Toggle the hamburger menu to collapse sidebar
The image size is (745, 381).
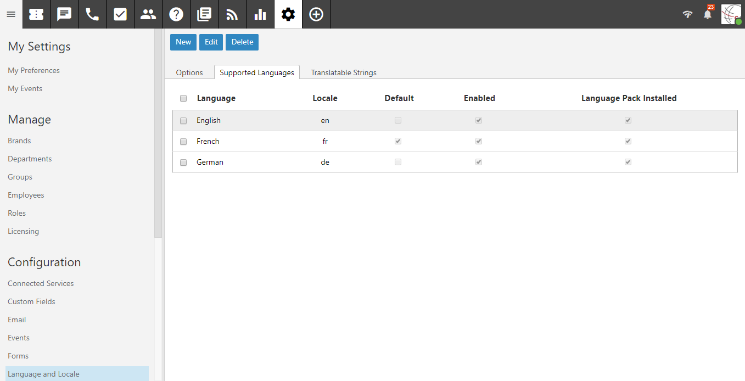[x=11, y=14]
